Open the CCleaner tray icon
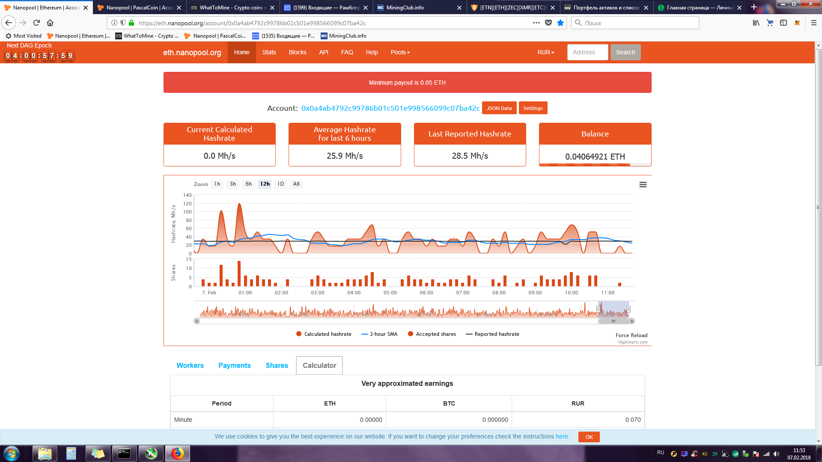 [x=694, y=454]
